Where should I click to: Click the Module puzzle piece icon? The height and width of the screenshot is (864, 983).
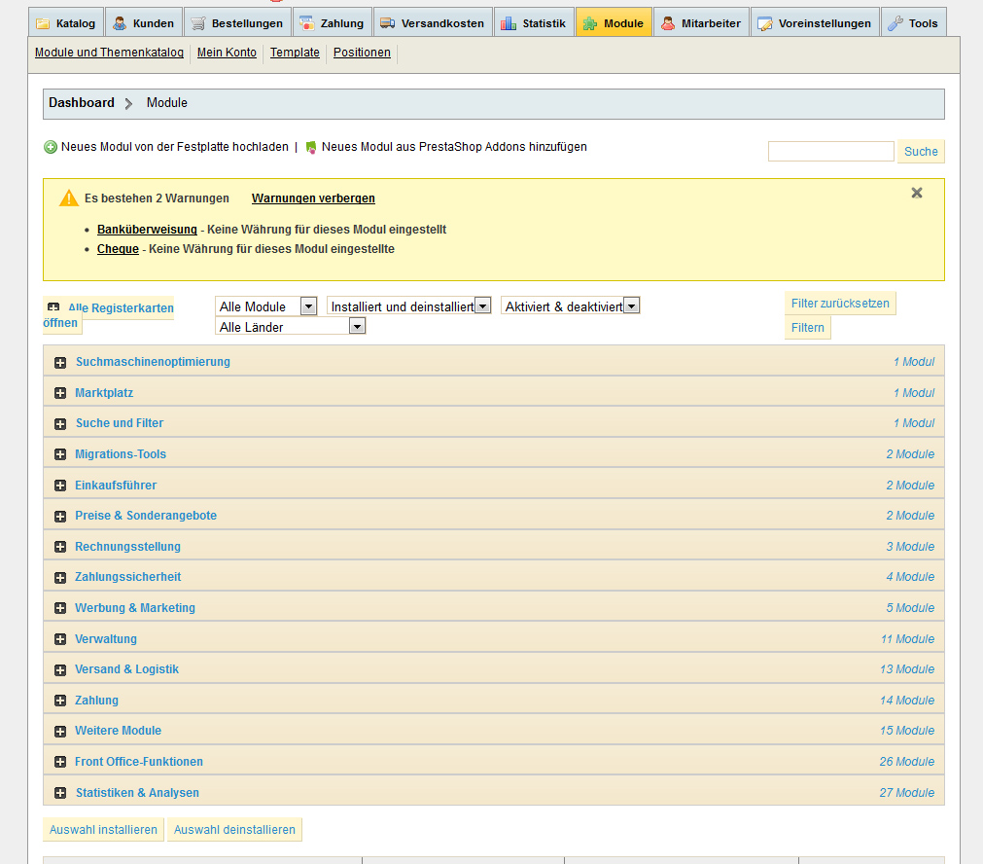[590, 24]
